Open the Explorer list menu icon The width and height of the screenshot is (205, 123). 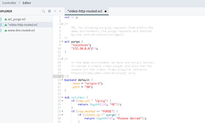click(50, 11)
